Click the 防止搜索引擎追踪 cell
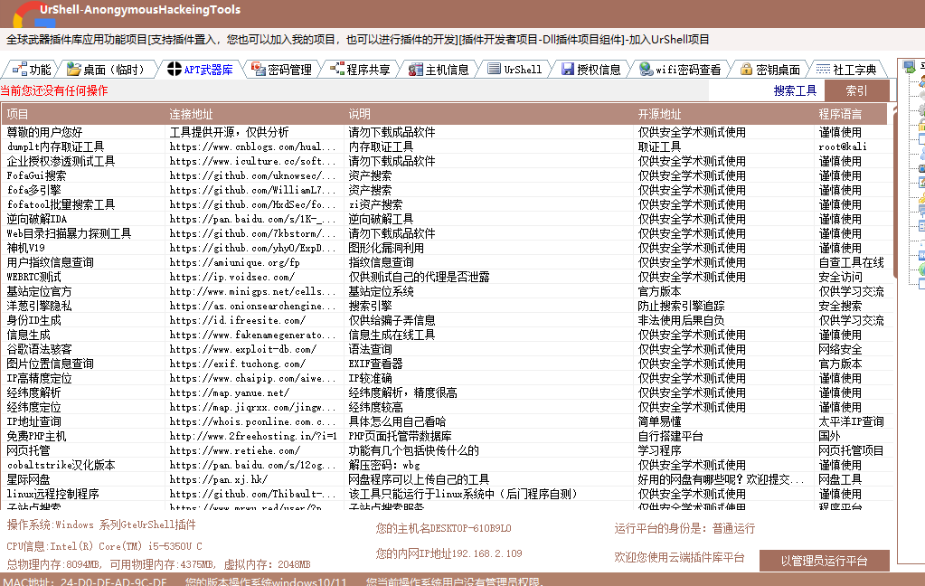The image size is (925, 586). click(682, 306)
